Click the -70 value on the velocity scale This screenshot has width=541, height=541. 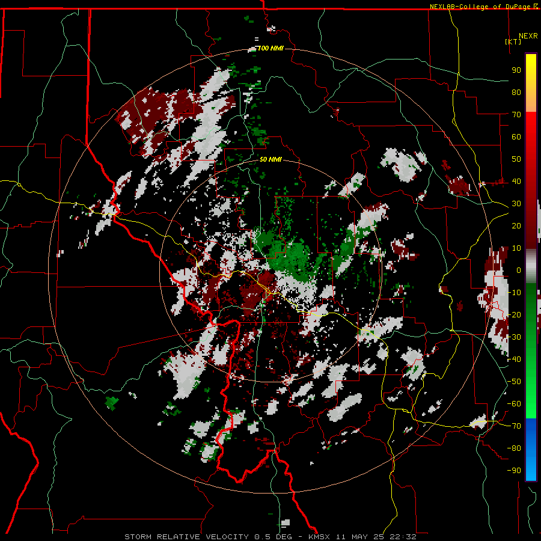click(x=514, y=426)
